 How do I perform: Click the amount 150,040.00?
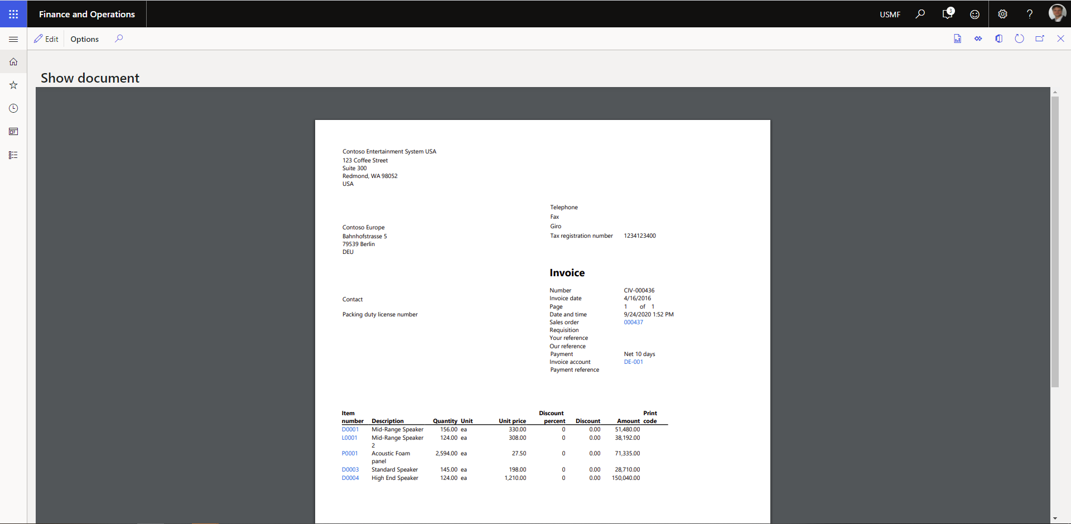point(626,478)
